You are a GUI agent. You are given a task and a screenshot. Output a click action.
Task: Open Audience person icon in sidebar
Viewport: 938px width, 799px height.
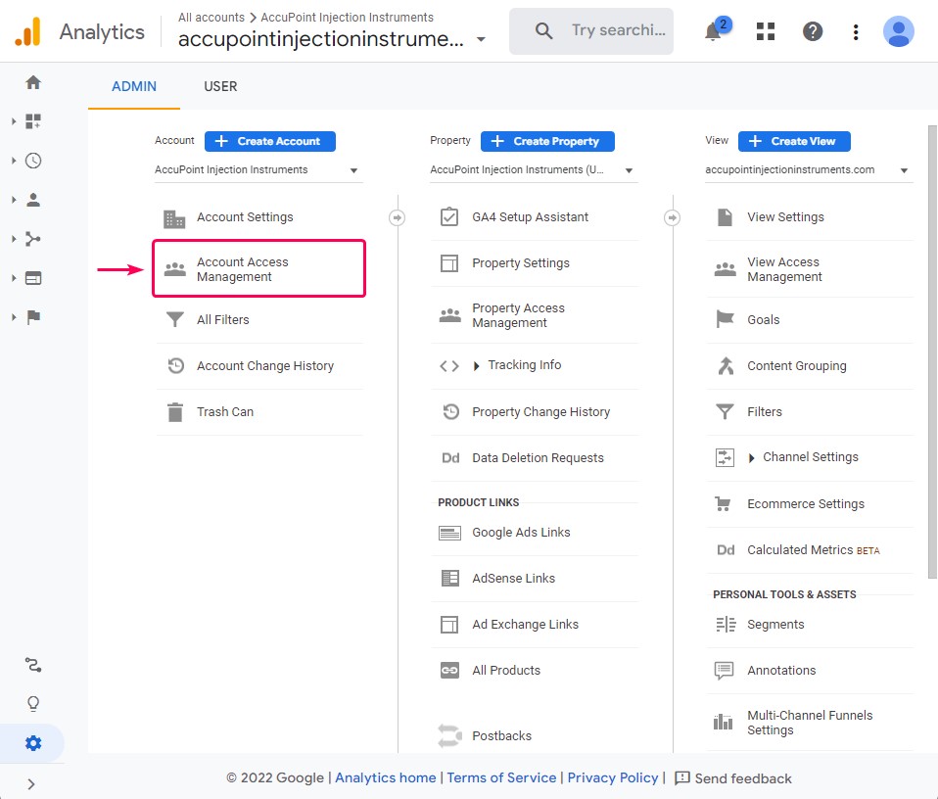33,200
